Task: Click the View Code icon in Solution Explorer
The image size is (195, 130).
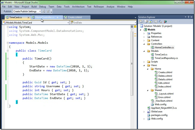Action: [156, 22]
